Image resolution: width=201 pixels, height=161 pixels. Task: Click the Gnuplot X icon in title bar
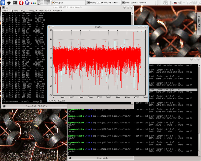click(x=50, y=27)
